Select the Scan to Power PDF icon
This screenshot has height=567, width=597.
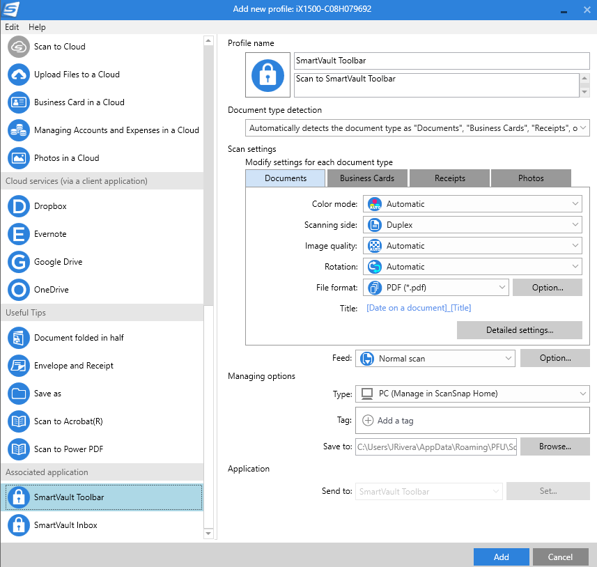tap(19, 449)
